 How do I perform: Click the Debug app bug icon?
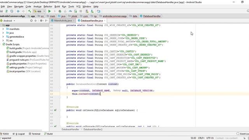(60, 11)
